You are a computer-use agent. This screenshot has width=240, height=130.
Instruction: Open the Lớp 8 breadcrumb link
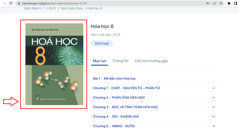[x=51, y=8]
